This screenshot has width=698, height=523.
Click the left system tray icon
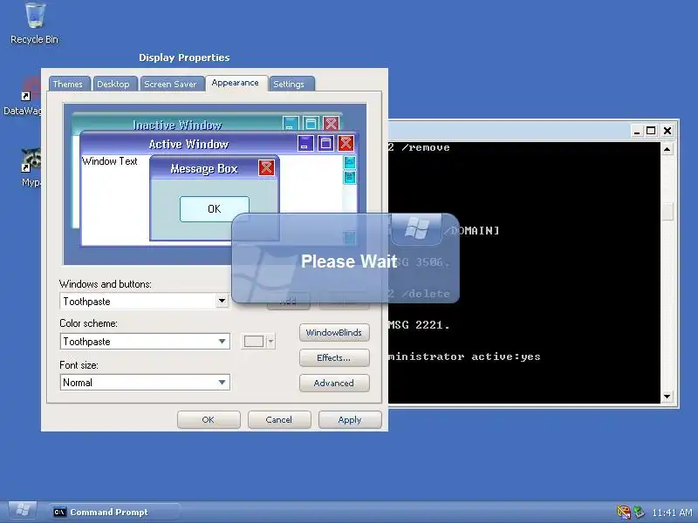pyautogui.click(x=624, y=513)
